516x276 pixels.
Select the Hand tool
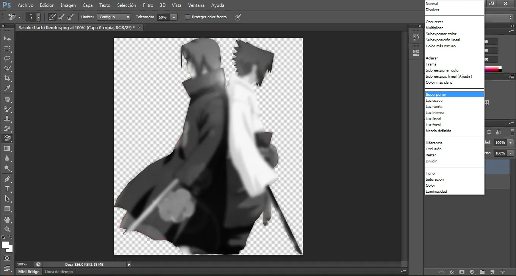coord(7,219)
